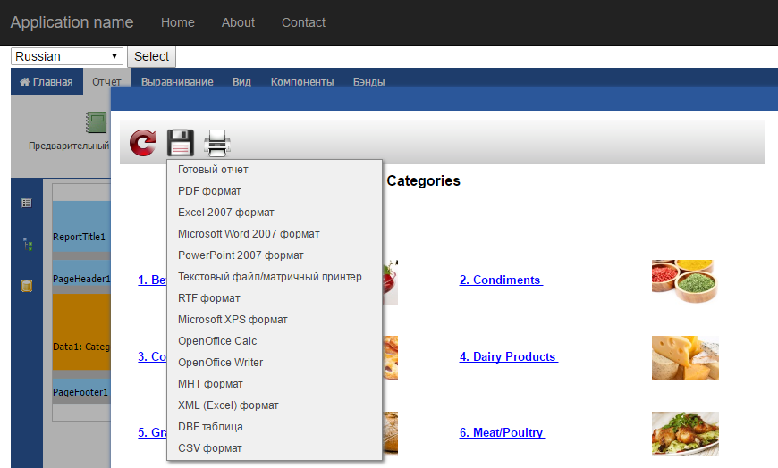
Task: Click the Предварительный preview label
Action: (x=69, y=146)
